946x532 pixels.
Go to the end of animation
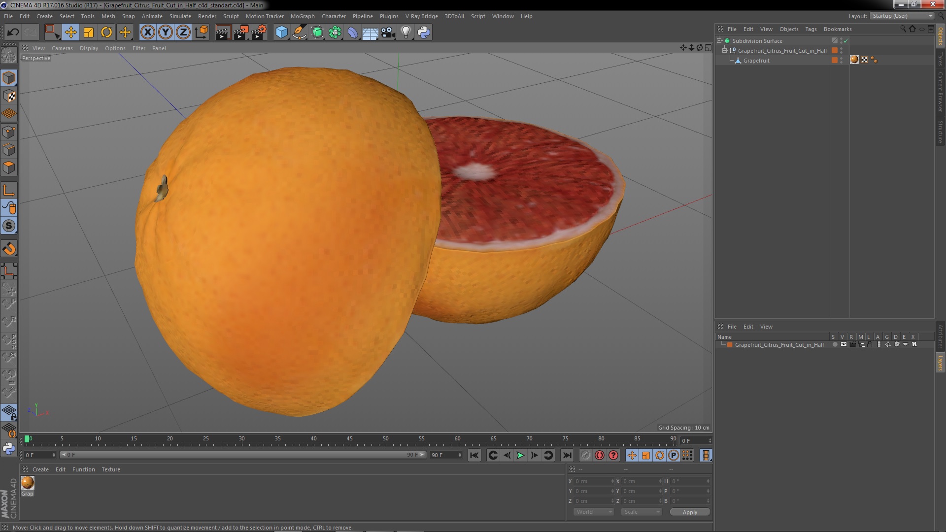pyautogui.click(x=567, y=456)
